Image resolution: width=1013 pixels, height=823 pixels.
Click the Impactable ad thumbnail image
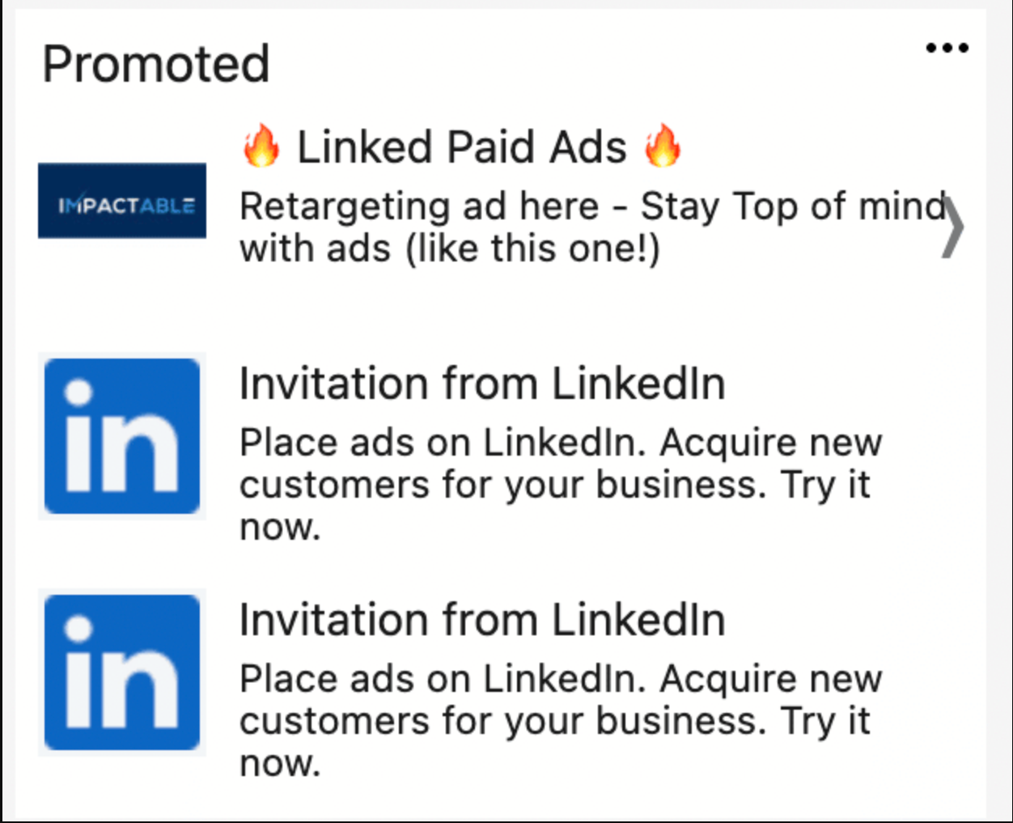121,201
